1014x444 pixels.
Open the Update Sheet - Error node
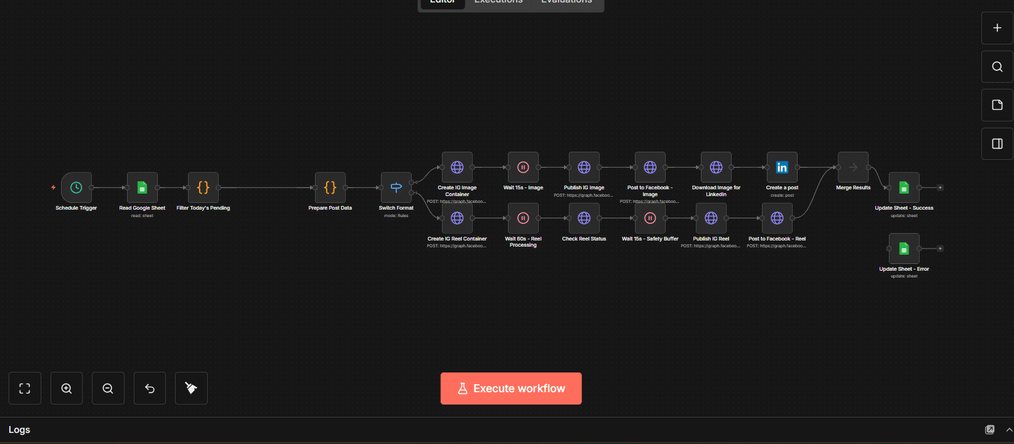pos(904,249)
